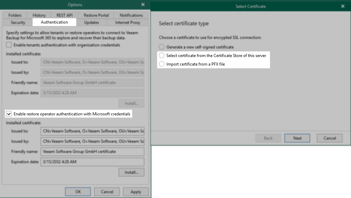The image size is (351, 198).
Task: Click the Options window title
Action: [x=75, y=5]
